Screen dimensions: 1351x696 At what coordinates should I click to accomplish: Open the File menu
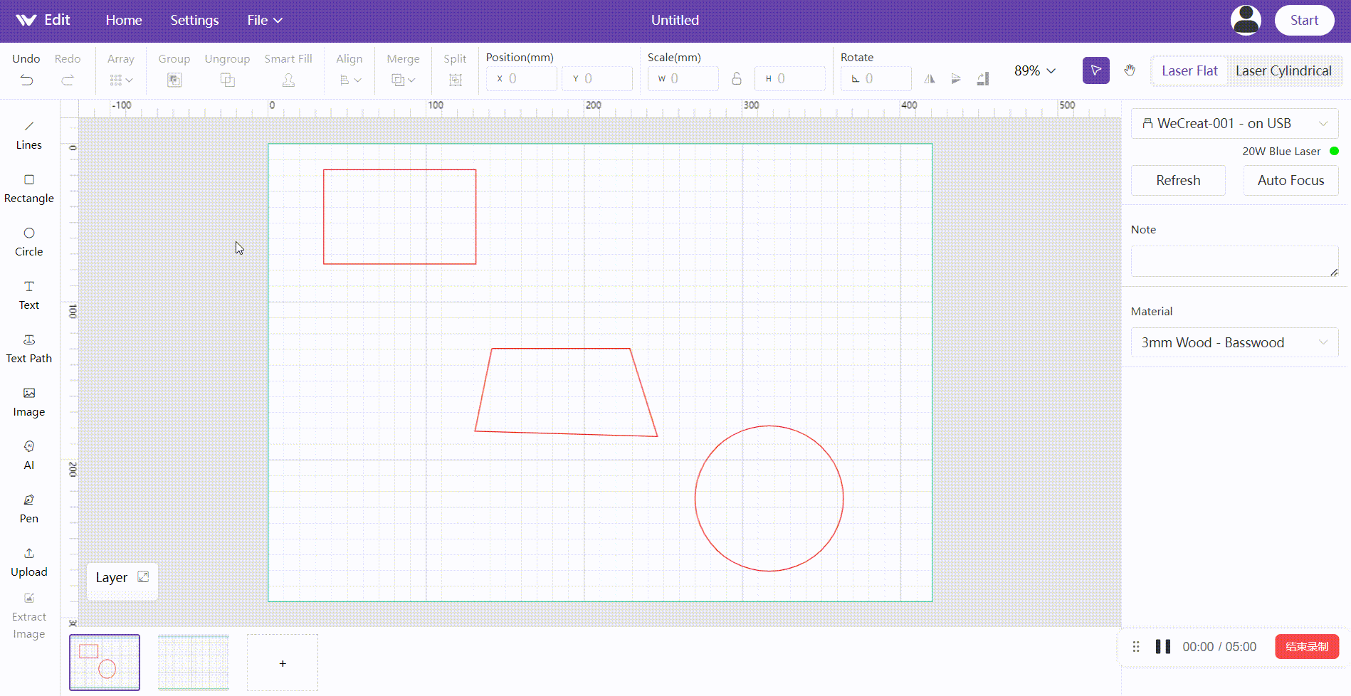click(264, 20)
